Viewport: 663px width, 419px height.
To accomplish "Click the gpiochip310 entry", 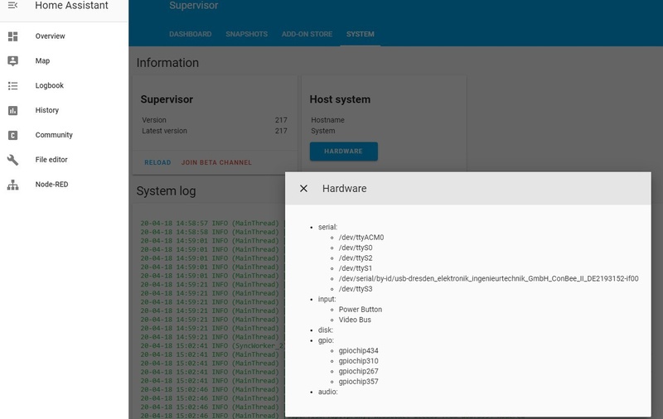I will (x=359, y=361).
